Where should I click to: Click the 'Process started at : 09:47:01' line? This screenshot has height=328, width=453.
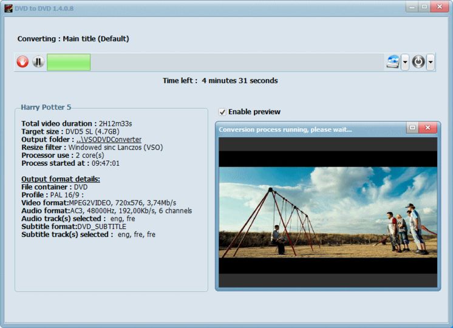(70, 163)
